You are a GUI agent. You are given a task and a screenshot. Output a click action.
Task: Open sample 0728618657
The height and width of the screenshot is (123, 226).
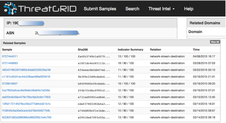click(x=10, y=84)
